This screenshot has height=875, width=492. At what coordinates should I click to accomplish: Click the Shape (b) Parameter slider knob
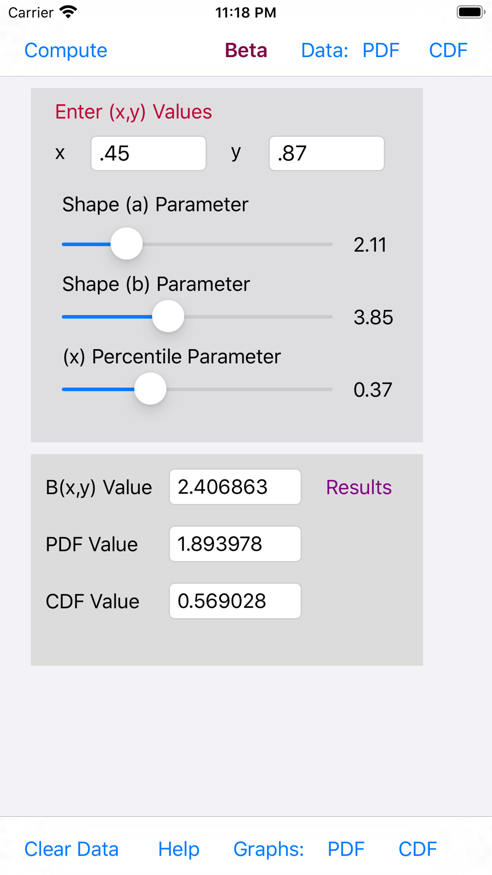point(168,316)
